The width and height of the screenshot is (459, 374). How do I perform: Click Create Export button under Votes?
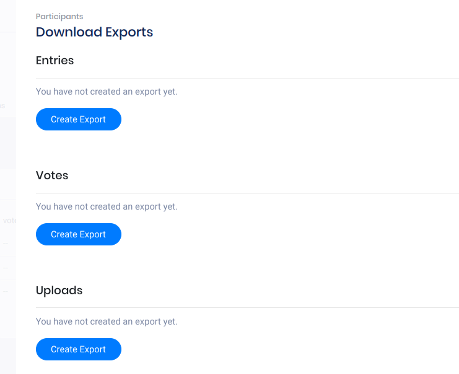click(x=79, y=234)
